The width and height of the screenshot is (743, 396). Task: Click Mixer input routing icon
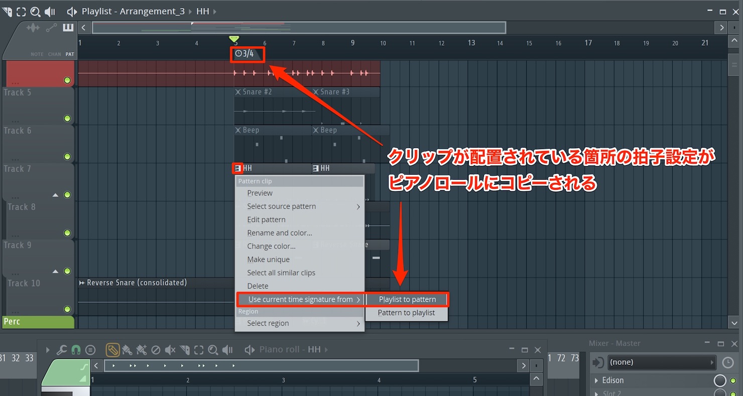coord(597,362)
